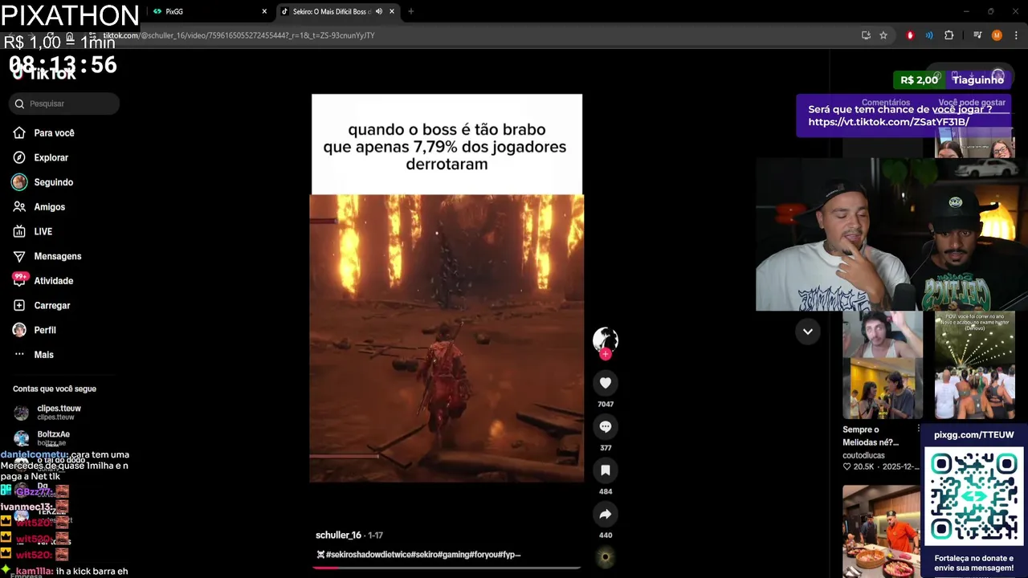Open the orange M Chrome profile avatar
1028x578 pixels.
pyautogui.click(x=997, y=35)
